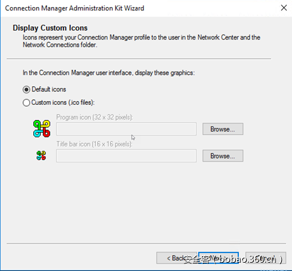The height and width of the screenshot is (271, 292).
Task: Browse for the title bar icon file
Action: coord(223,156)
